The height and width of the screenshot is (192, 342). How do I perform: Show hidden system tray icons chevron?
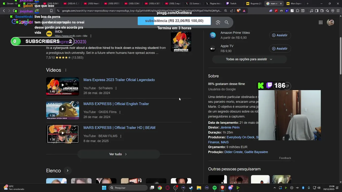(x=275, y=188)
